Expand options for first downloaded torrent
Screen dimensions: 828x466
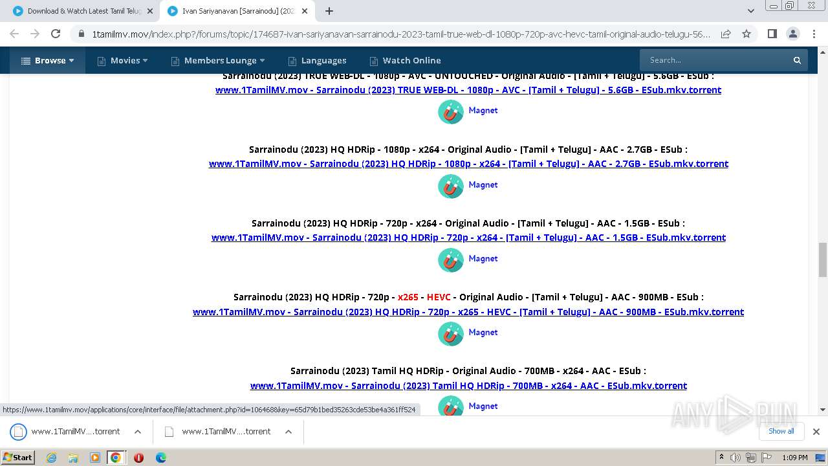pyautogui.click(x=137, y=432)
